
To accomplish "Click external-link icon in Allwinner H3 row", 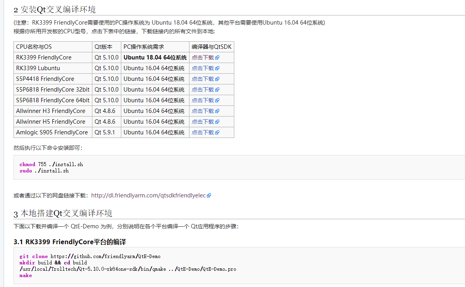I will point(217,111).
